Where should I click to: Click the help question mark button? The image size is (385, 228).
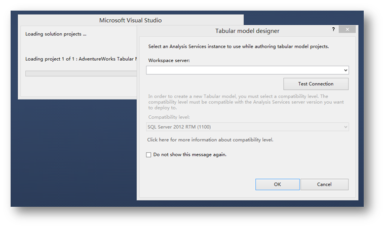[333, 30]
